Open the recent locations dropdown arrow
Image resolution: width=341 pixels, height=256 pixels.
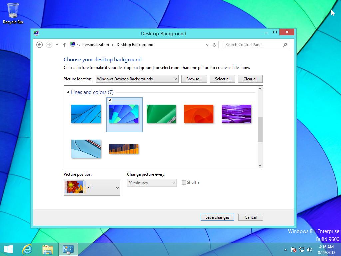[57, 45]
